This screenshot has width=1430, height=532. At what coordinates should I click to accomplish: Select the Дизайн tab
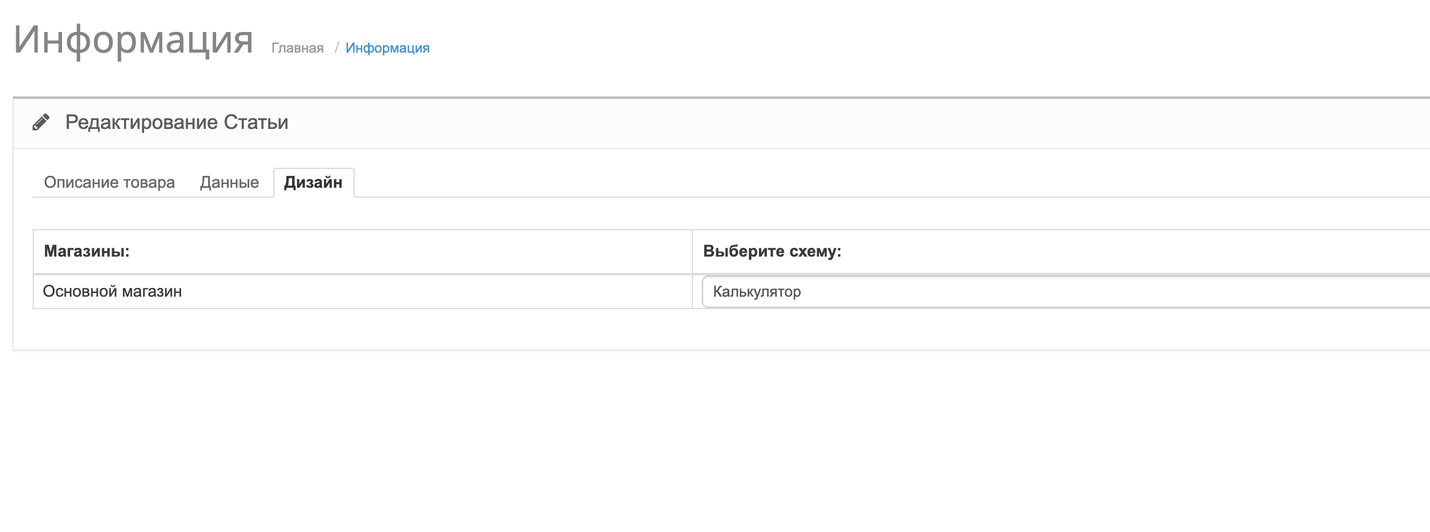[x=313, y=182]
